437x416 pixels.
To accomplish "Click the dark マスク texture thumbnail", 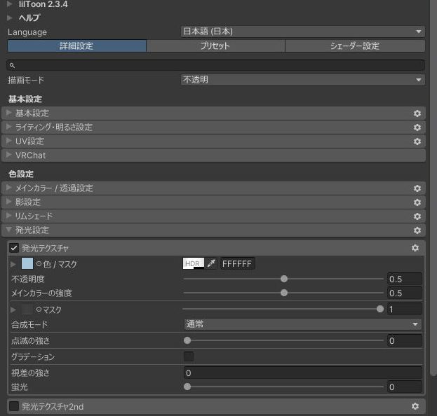I will pos(27,309).
